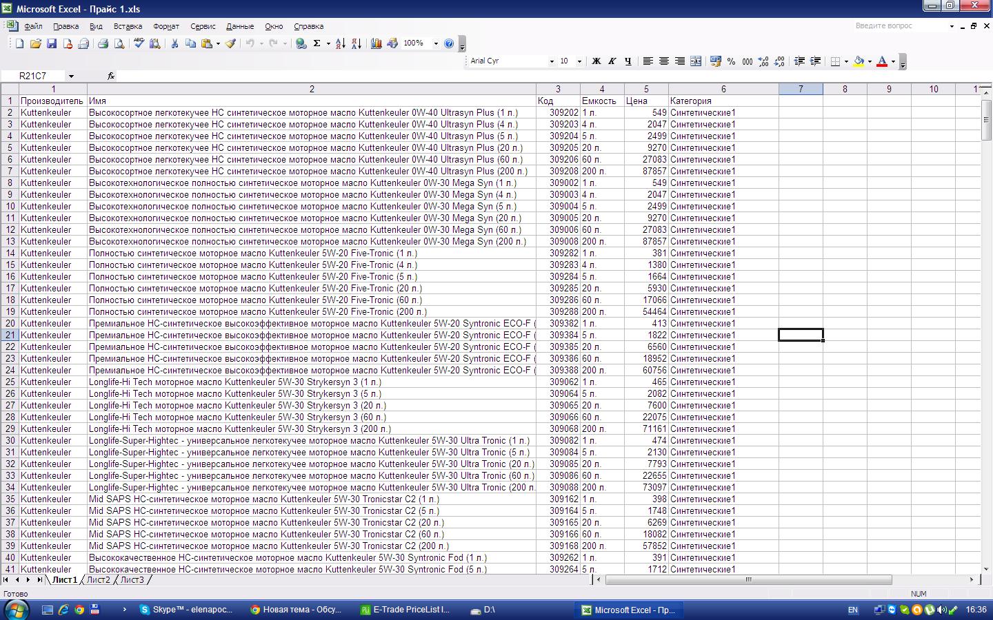The width and height of the screenshot is (993, 620).
Task: Launch the Chart Wizard icon
Action: point(376,43)
